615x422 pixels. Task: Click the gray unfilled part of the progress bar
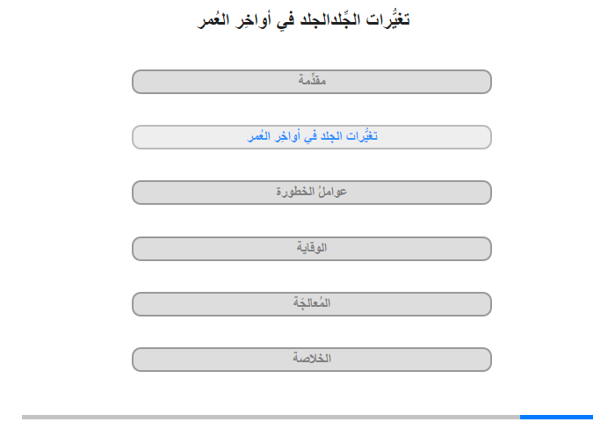coord(271,417)
